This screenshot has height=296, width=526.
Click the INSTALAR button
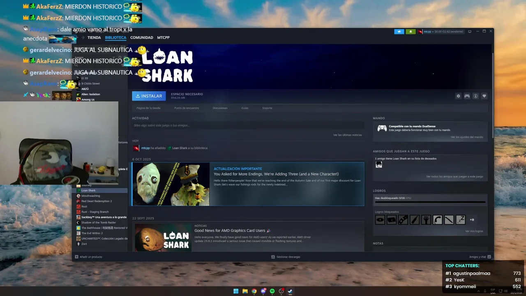coord(149,96)
